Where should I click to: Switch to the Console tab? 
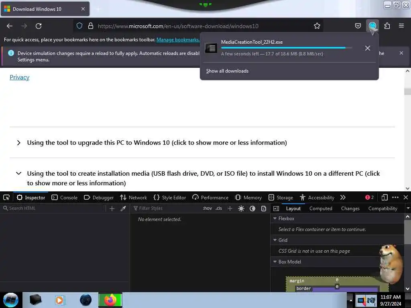coord(65,197)
